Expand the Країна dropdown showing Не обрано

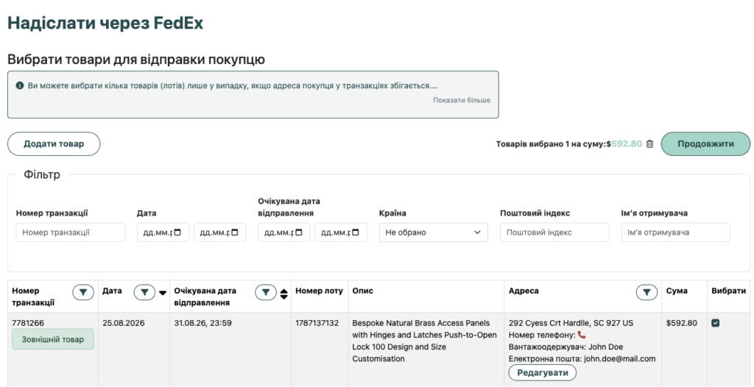point(433,232)
